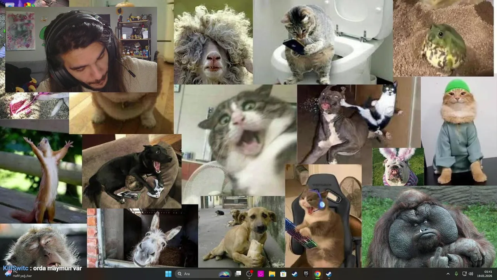Screen dimensions: 497x280
Task: Click the green microphone tray icon
Action: tap(456, 274)
